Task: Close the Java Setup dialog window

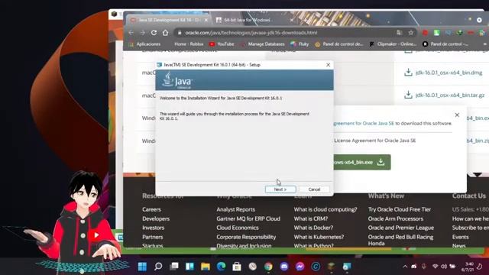Action: click(328, 65)
